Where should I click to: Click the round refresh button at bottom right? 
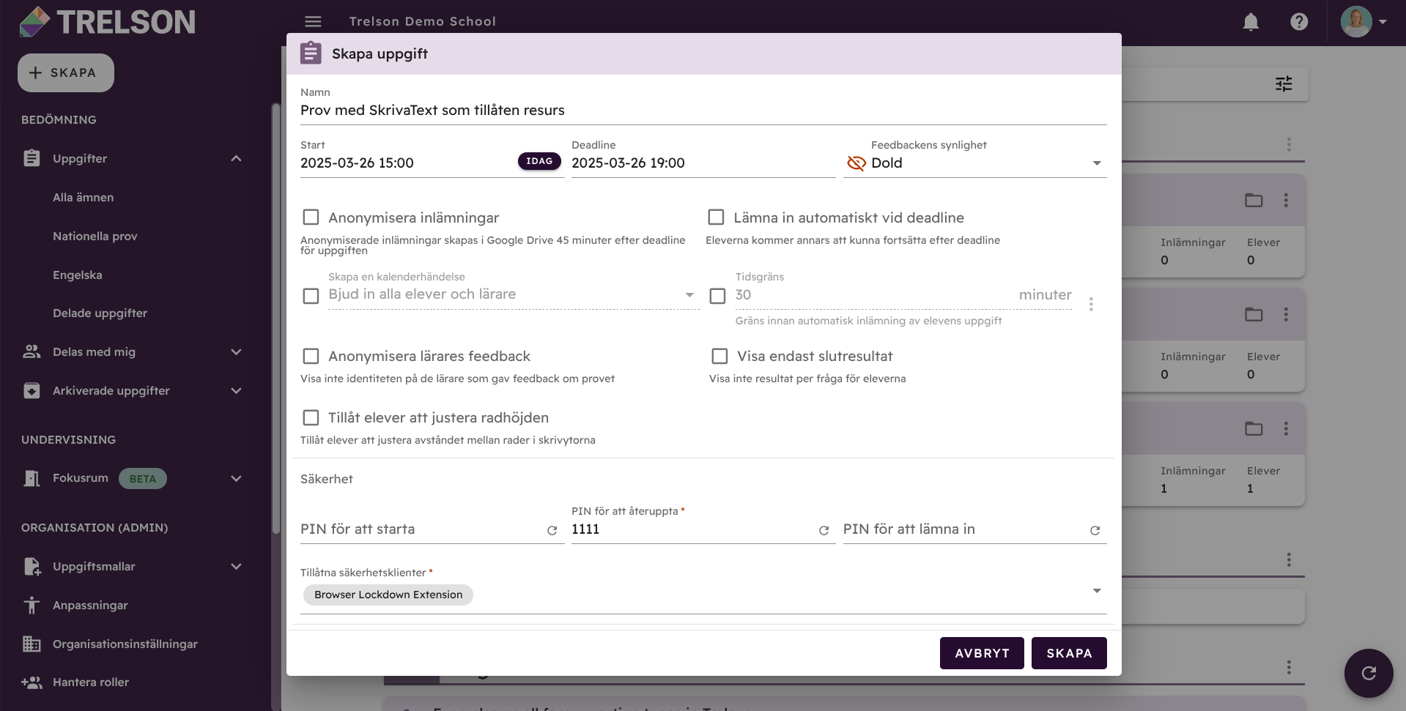(x=1369, y=673)
